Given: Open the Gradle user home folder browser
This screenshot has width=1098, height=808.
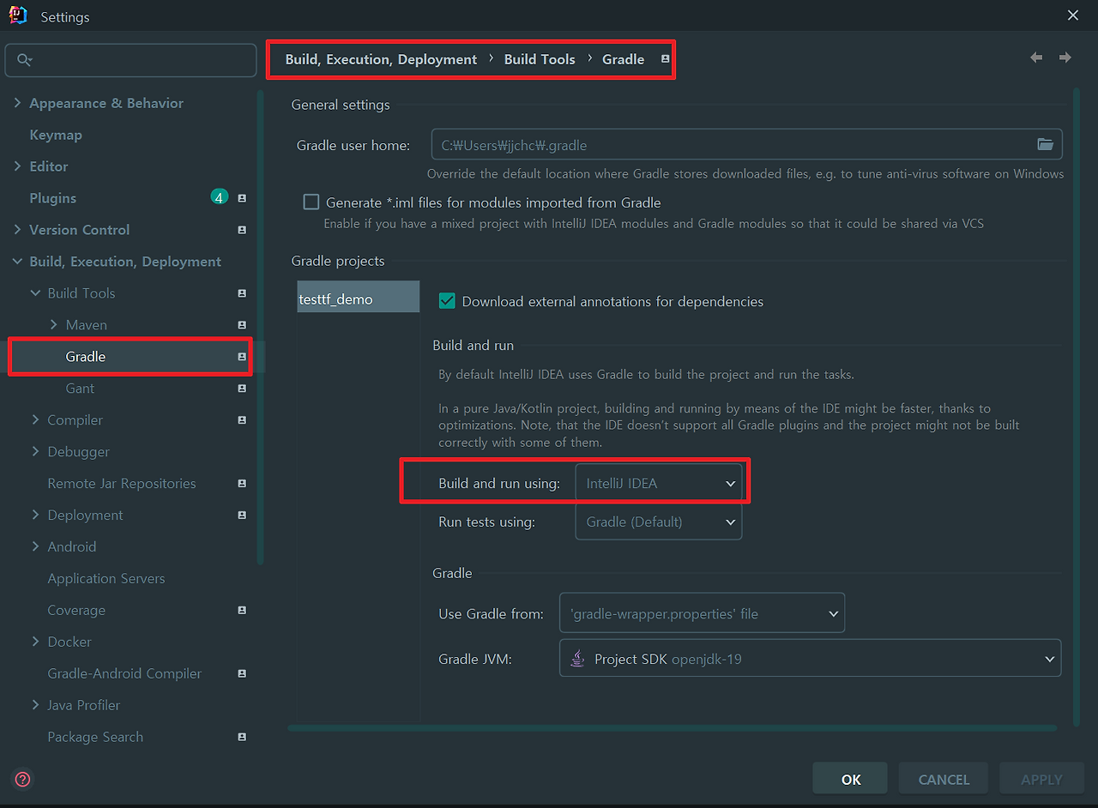Looking at the screenshot, I should pyautogui.click(x=1046, y=145).
